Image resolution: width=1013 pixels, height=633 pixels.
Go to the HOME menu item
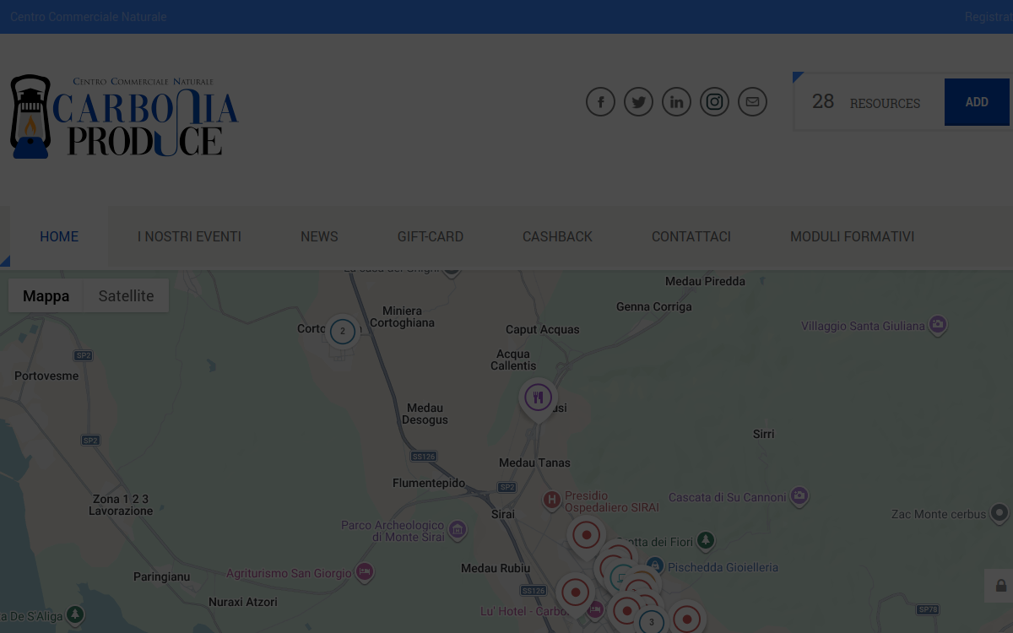tap(59, 237)
